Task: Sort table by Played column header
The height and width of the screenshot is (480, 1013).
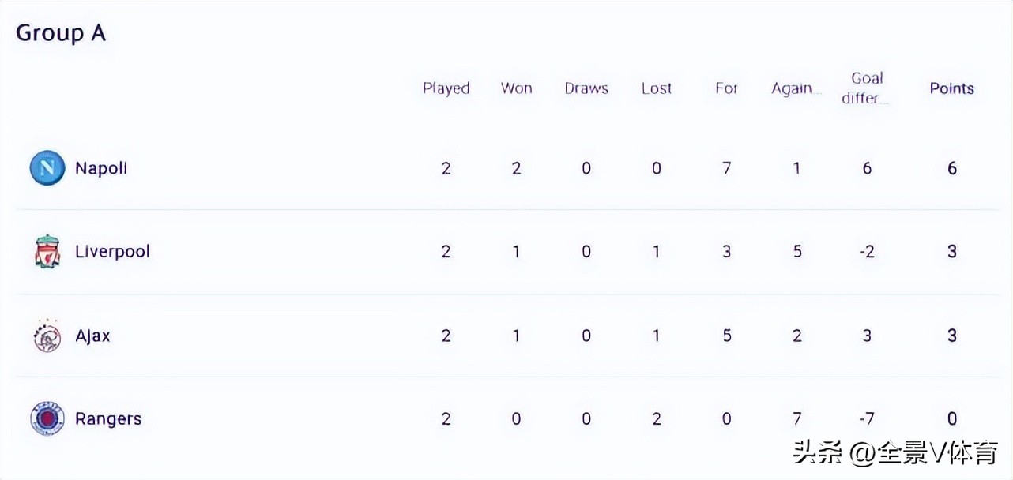Action: point(446,88)
